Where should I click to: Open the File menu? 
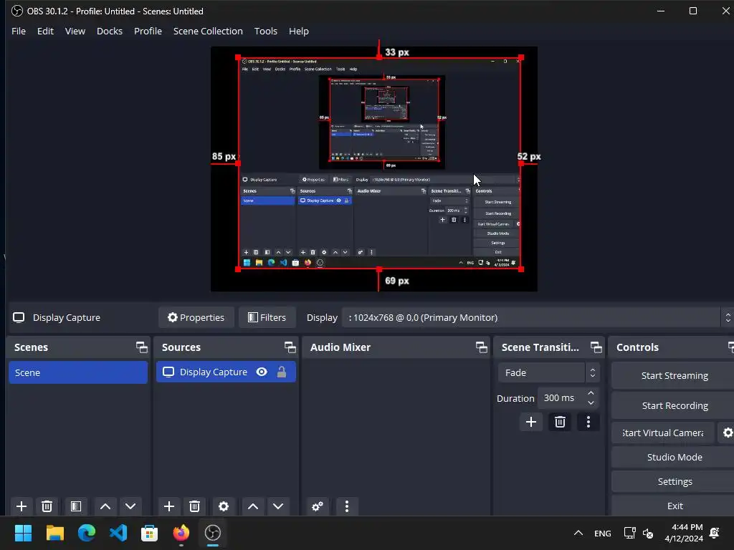pos(19,31)
